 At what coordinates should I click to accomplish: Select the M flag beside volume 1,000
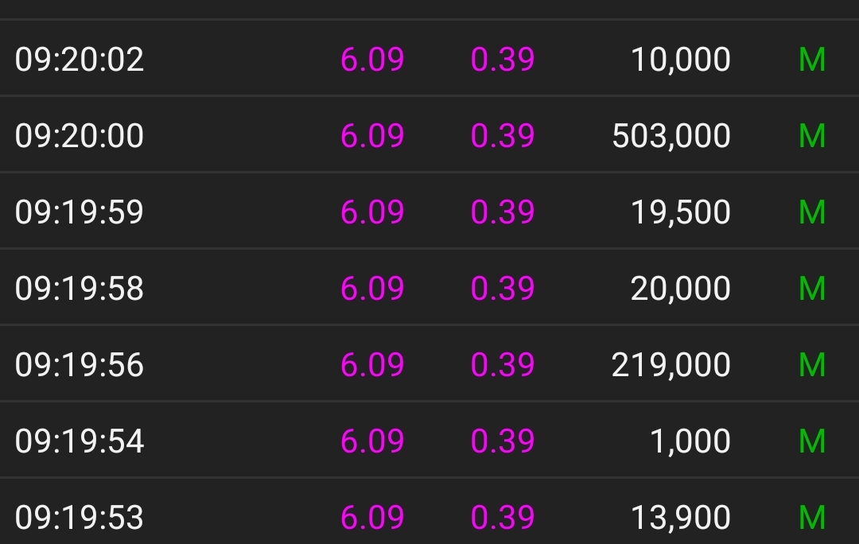click(x=811, y=441)
